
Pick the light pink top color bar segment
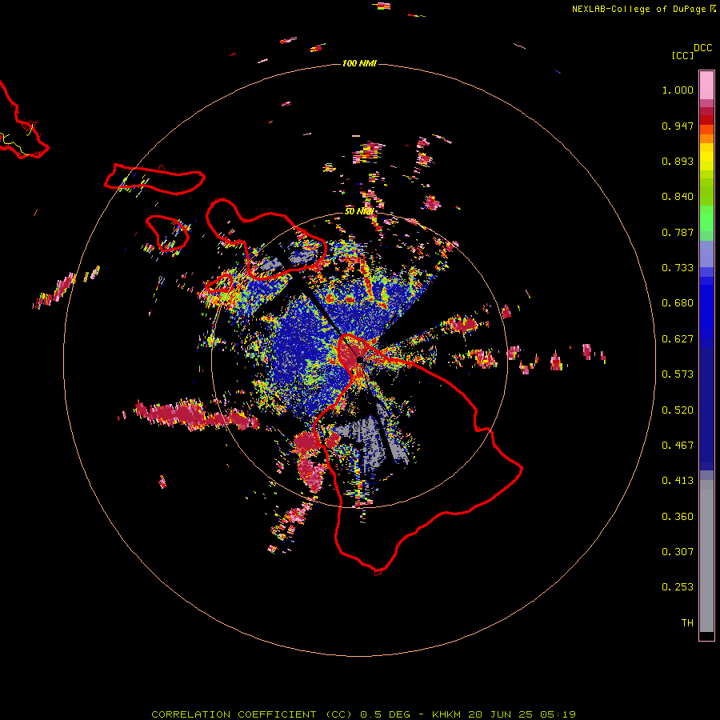point(706,86)
